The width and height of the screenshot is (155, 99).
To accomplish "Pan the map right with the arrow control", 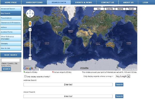I will (33, 14).
